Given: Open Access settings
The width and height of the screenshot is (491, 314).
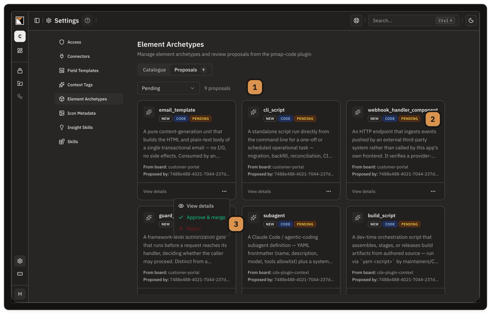Looking at the screenshot, I should 89,42.
